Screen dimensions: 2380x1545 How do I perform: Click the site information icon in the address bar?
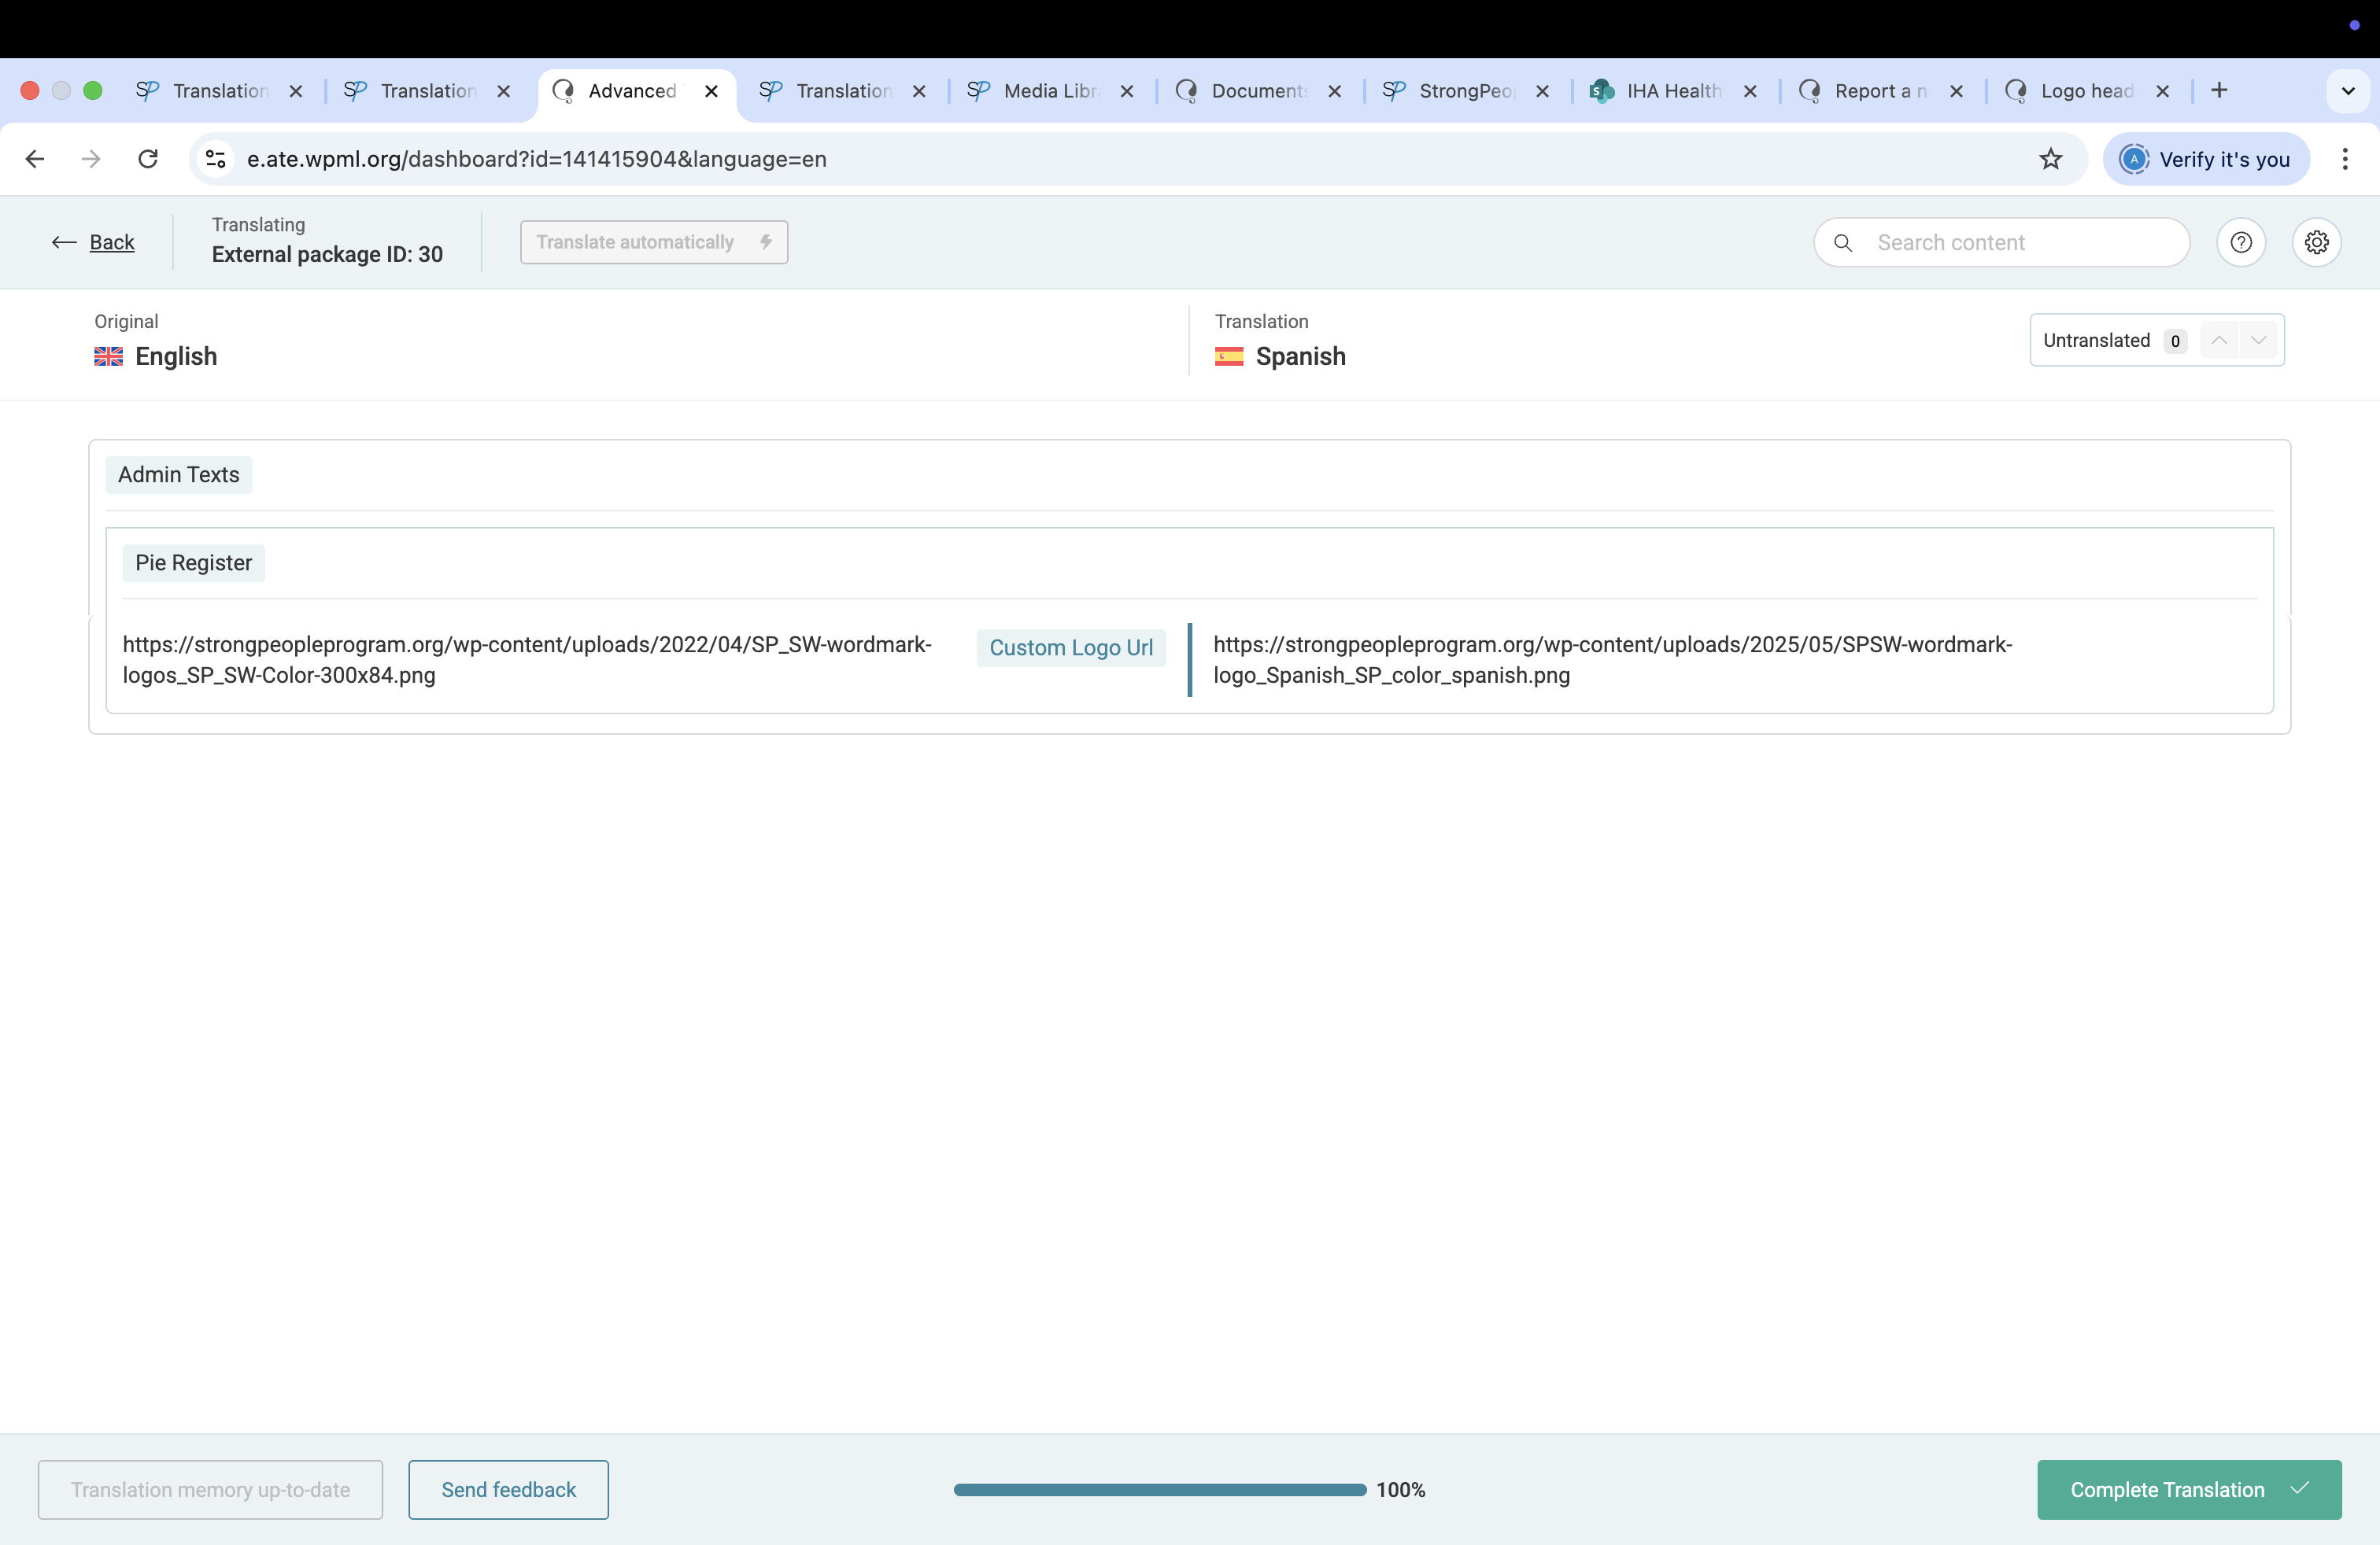[x=215, y=159]
